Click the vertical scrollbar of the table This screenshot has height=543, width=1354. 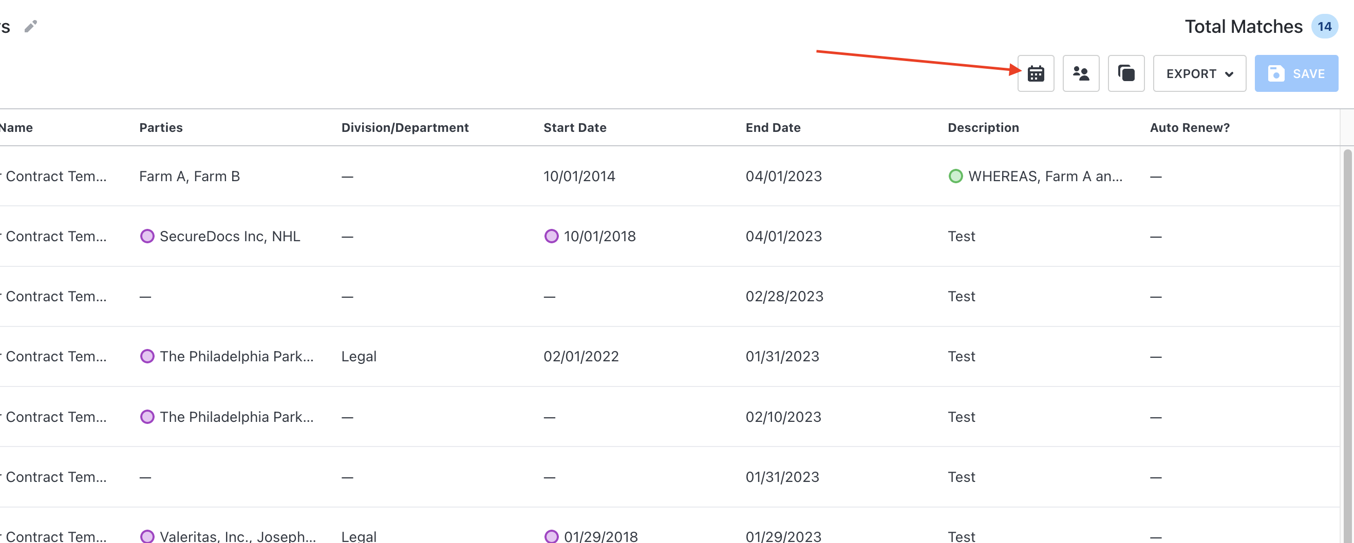(1347, 345)
